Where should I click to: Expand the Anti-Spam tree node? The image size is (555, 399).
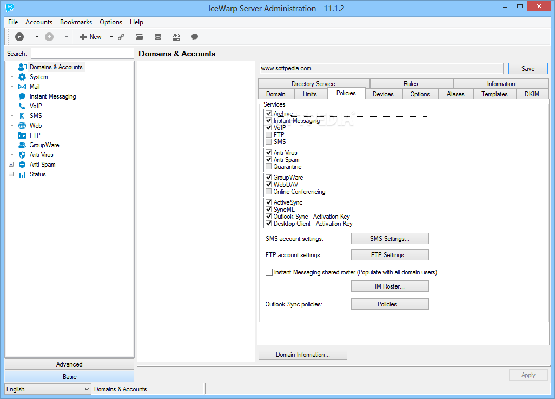pyautogui.click(x=11, y=165)
